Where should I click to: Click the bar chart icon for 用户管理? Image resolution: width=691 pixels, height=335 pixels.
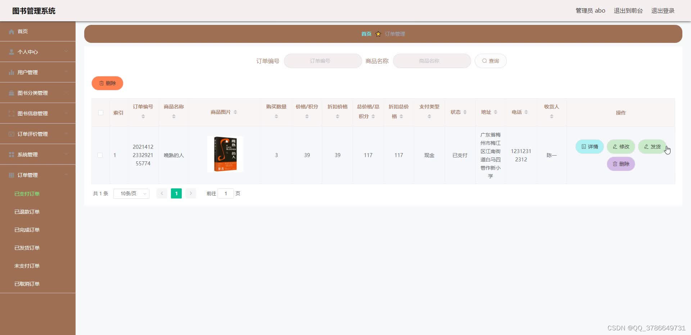pyautogui.click(x=12, y=72)
